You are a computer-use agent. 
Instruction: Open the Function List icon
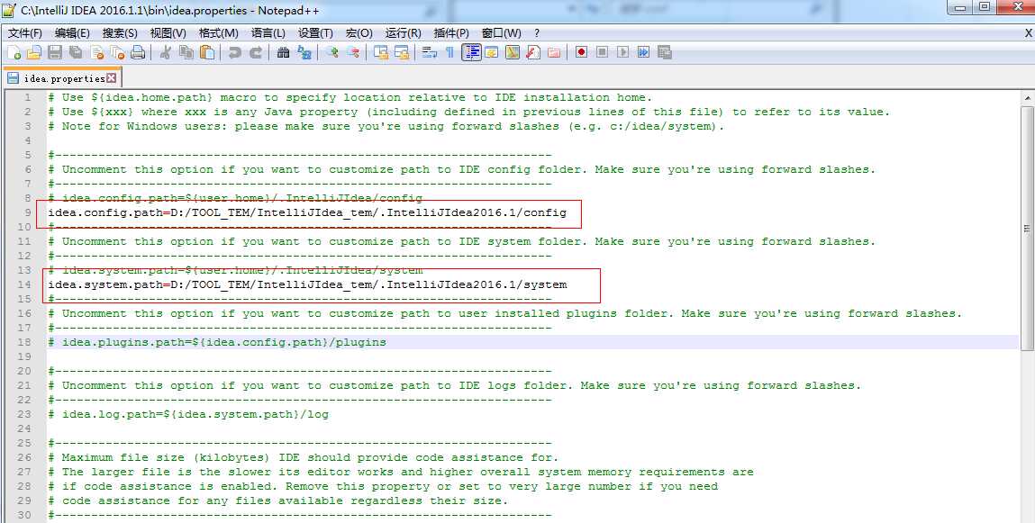pos(532,53)
